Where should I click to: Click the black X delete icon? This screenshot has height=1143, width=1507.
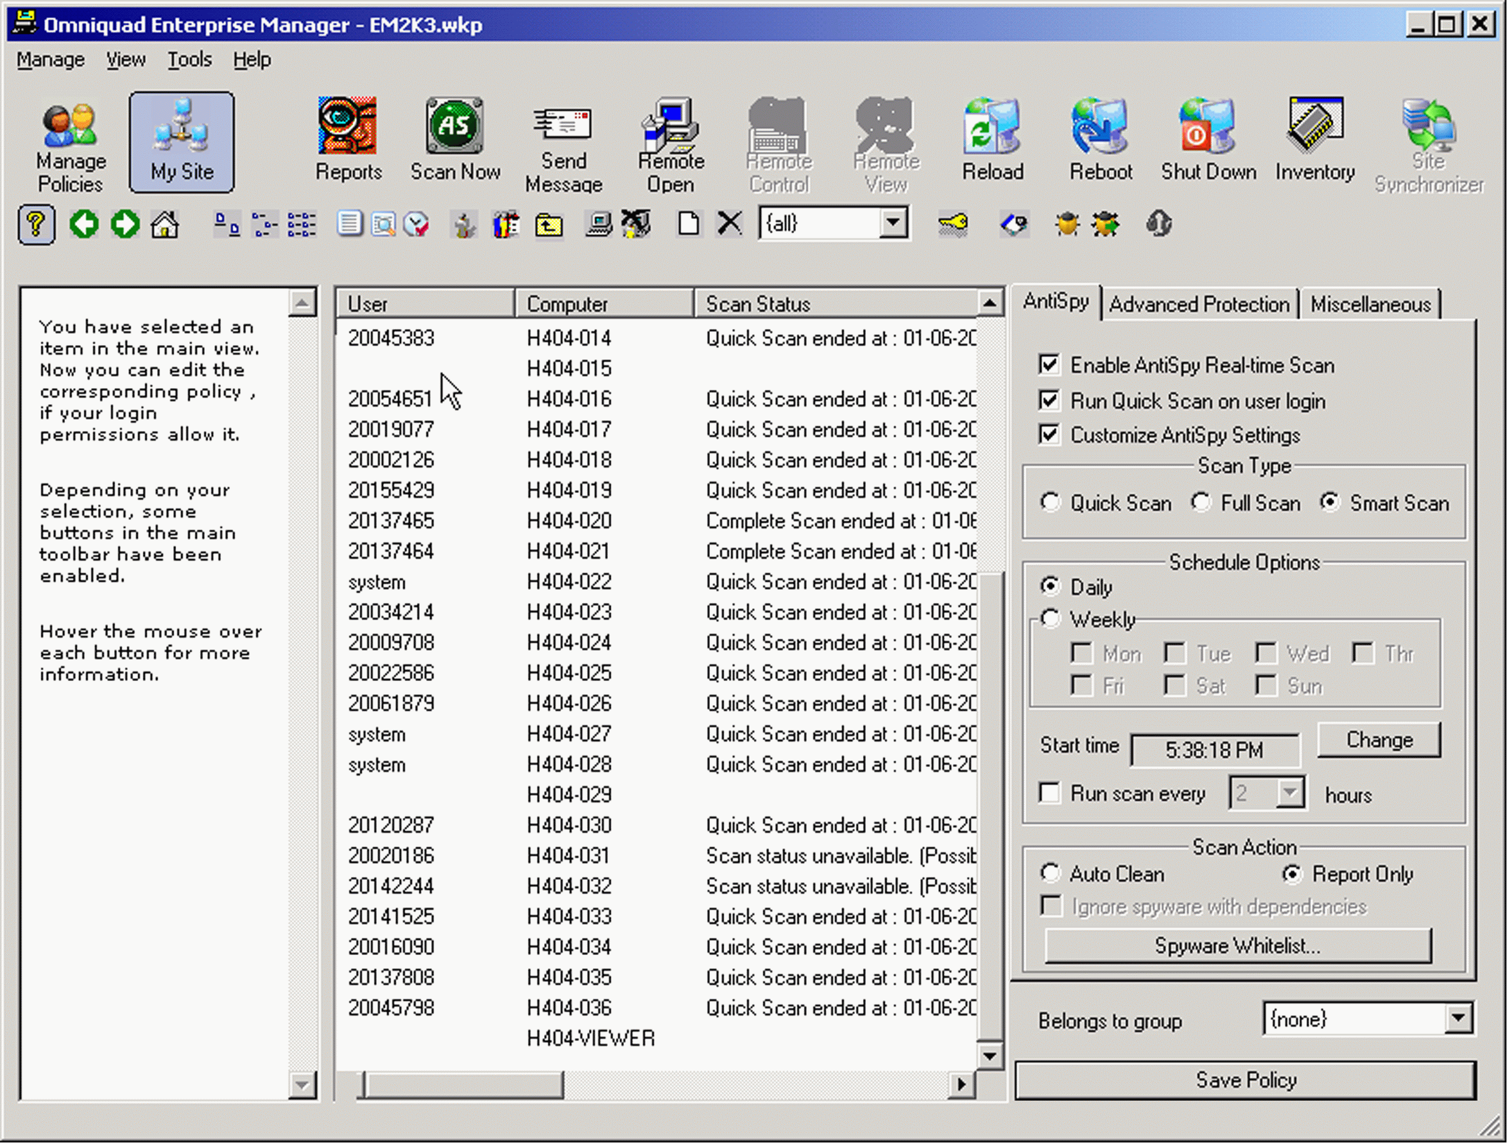729,223
